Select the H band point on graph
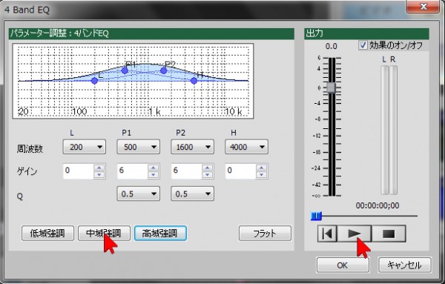Viewport: 445px width, 284px height. click(x=194, y=81)
